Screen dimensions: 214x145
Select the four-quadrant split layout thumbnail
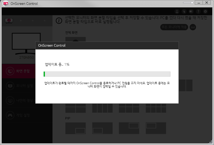[76, 108]
